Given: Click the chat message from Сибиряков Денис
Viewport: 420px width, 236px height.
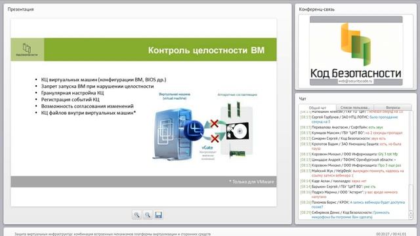Looking at the screenshot, I should click(x=345, y=215).
